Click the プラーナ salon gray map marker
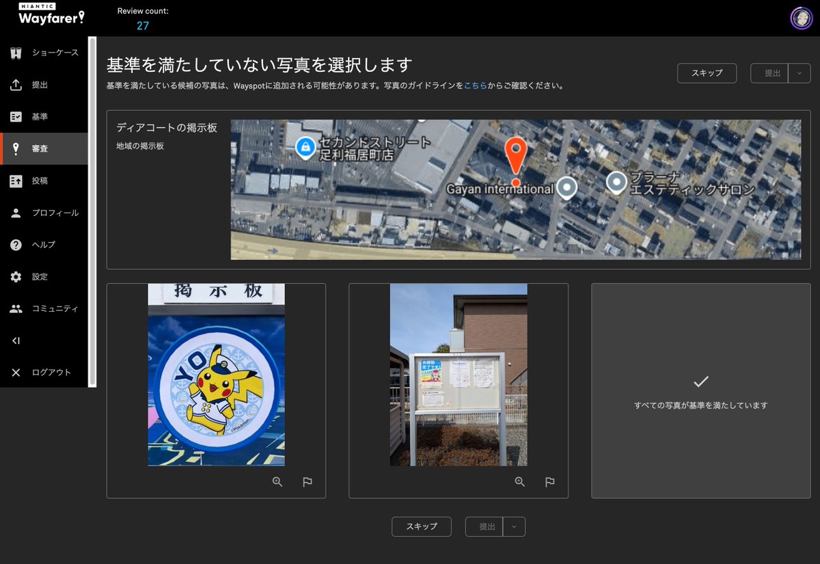The width and height of the screenshot is (820, 564). click(617, 183)
